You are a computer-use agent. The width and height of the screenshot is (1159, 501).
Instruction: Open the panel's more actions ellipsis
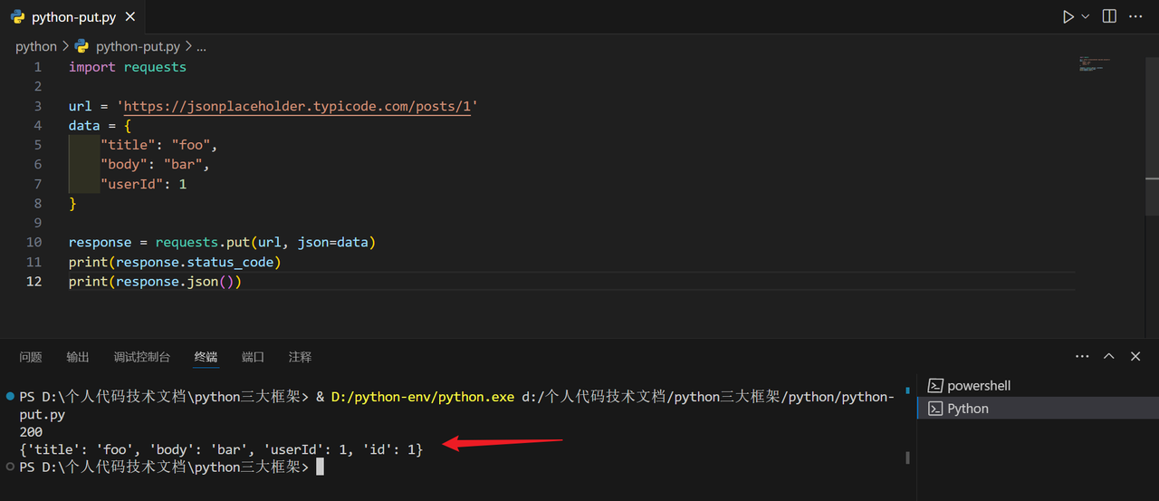(x=1082, y=357)
